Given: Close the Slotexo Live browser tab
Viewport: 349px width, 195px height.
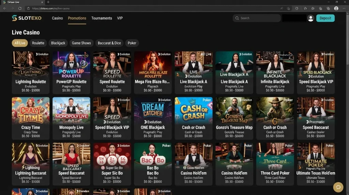Looking at the screenshot, I should [x=42, y=2].
